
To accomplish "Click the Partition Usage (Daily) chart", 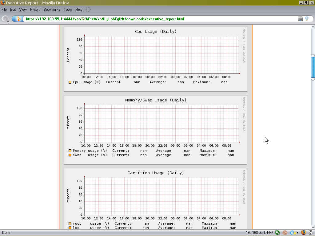I will click(155, 199).
